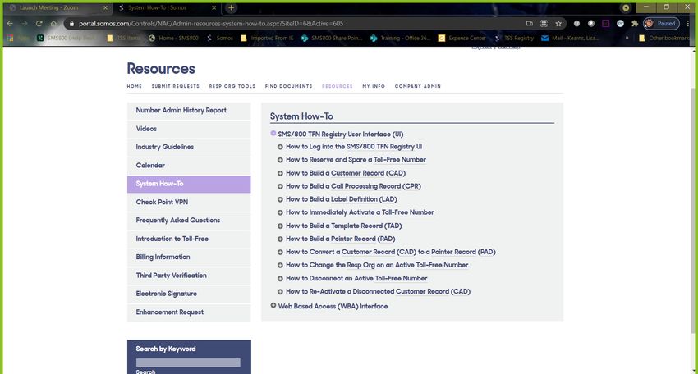Click the address bar URL field
Viewport: 698px width, 374px height.
pos(294,24)
